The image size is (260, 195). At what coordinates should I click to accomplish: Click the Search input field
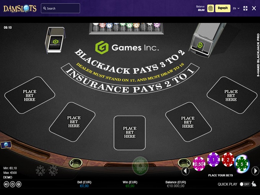click(x=60, y=8)
